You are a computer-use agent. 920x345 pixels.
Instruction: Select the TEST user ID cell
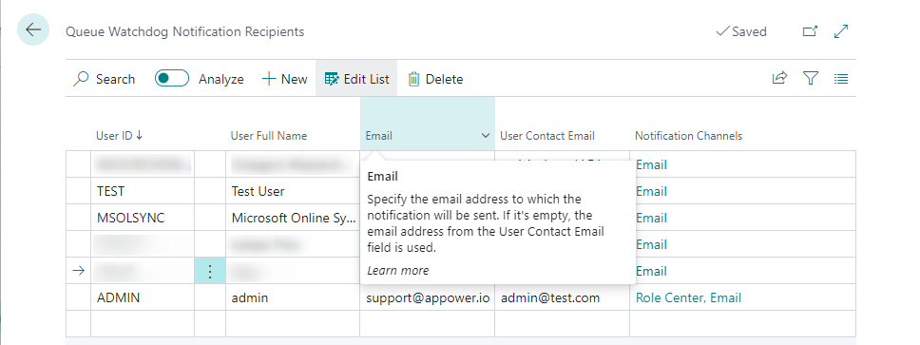click(143, 191)
